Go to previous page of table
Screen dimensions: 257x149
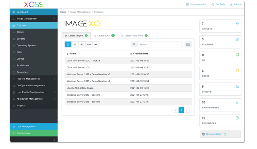(176, 110)
